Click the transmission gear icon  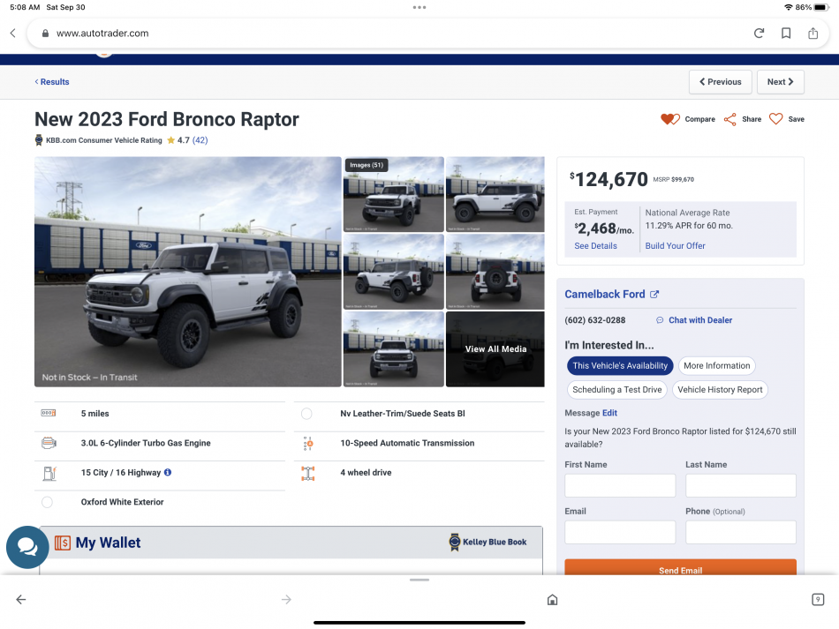(308, 444)
